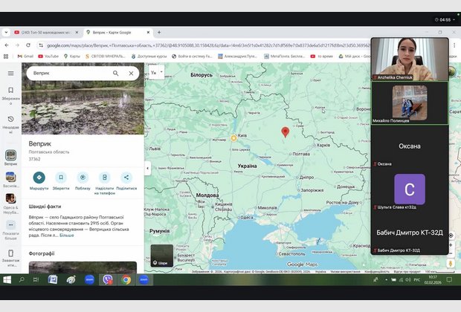461x312 pixels.
Task: Switch to the YouTube browser tab
Action: [x=45, y=33]
